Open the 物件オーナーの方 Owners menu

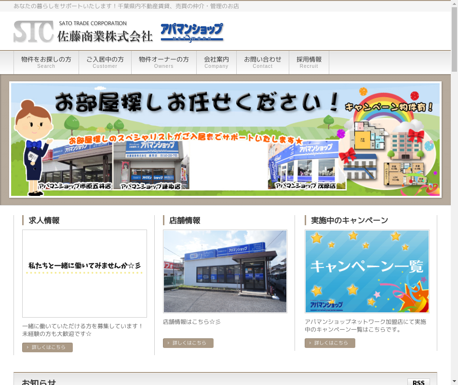[164, 63]
